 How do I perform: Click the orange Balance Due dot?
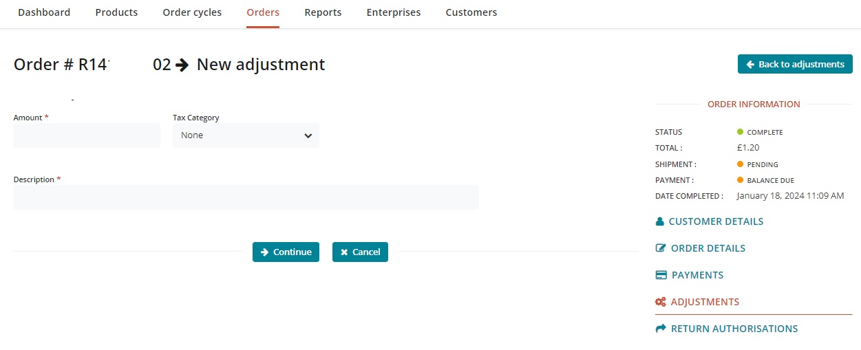(741, 179)
